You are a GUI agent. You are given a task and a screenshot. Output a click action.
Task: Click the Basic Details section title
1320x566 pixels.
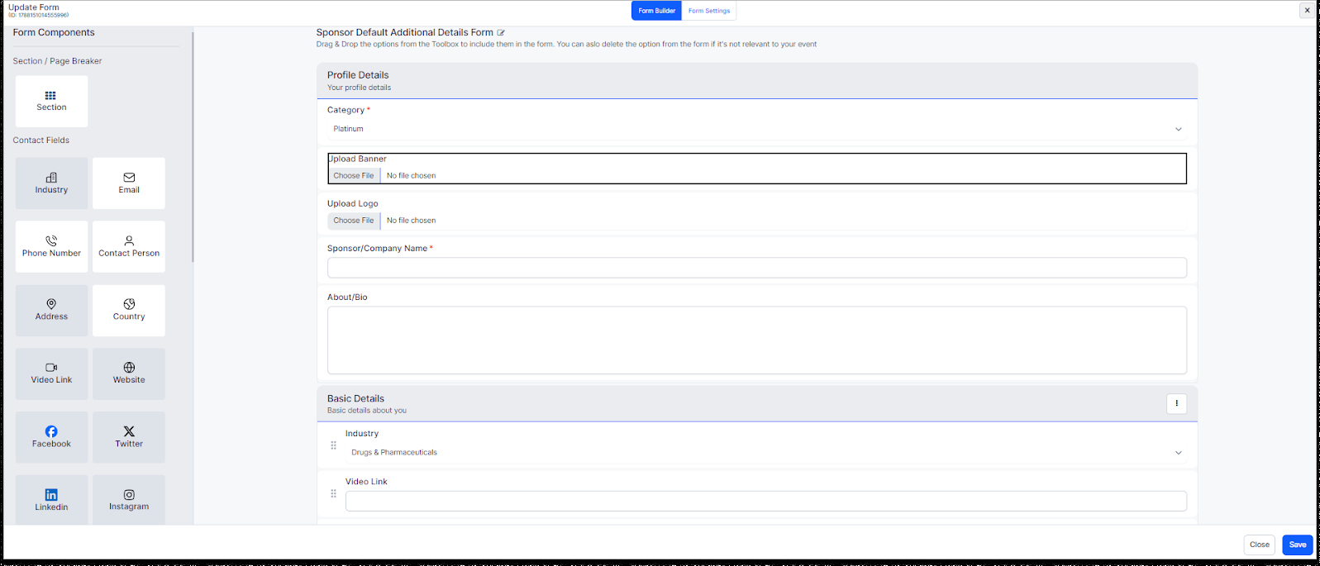pos(355,398)
